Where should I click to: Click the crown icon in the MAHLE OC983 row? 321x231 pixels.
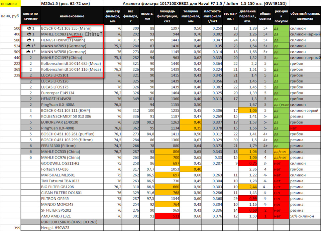click(29, 34)
